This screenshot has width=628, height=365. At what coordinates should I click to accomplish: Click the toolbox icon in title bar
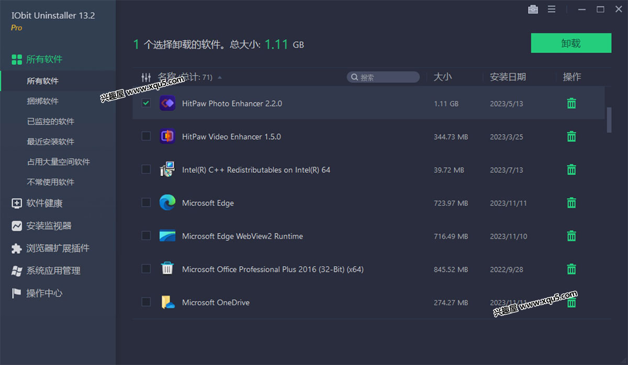(x=533, y=9)
